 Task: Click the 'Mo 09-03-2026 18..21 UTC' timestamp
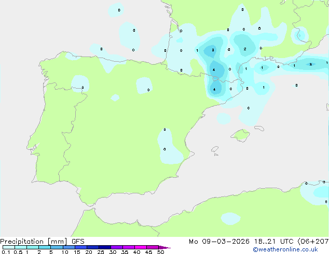(242, 242)
